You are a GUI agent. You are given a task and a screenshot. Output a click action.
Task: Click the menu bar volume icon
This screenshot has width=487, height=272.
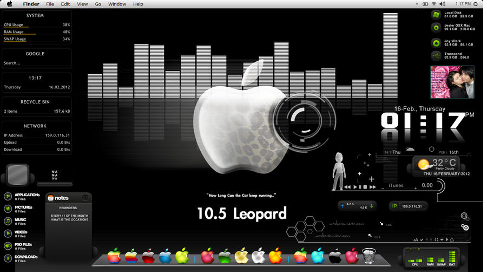coord(442,4)
